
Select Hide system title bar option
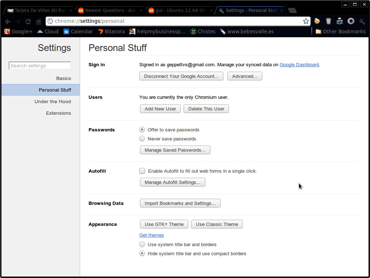click(142, 253)
